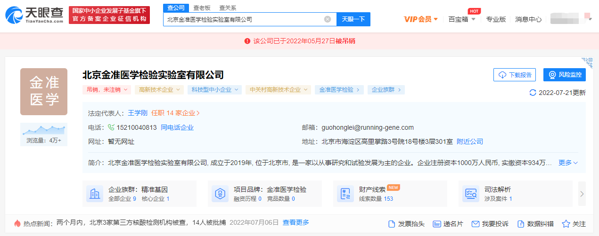
Task: Click the 风险监控 button
Action: pyautogui.click(x=565, y=75)
